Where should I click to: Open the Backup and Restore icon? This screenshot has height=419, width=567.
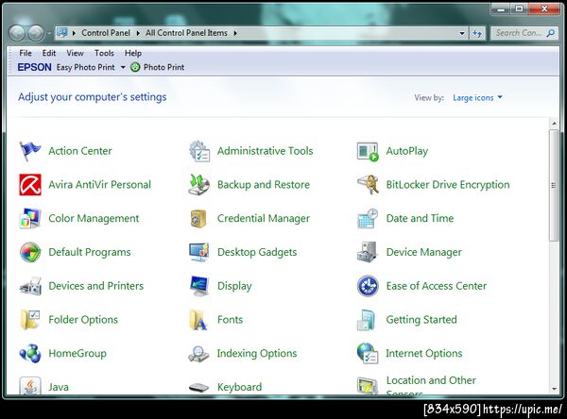198,184
